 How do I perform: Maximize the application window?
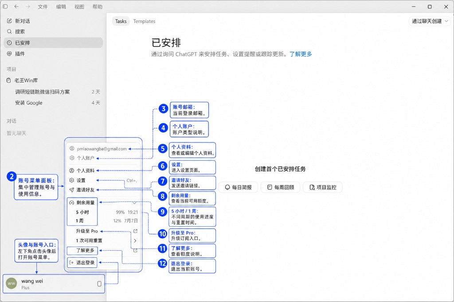click(x=430, y=6)
